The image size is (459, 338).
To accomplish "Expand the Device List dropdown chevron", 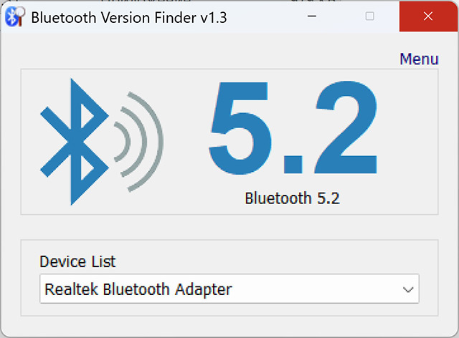I will tap(408, 289).
